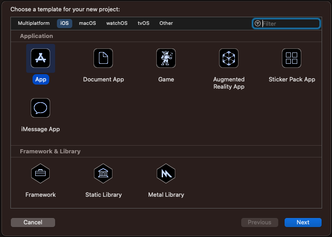Image resolution: width=332 pixels, height=237 pixels.
Task: Select the Game template icon
Action: point(166,58)
